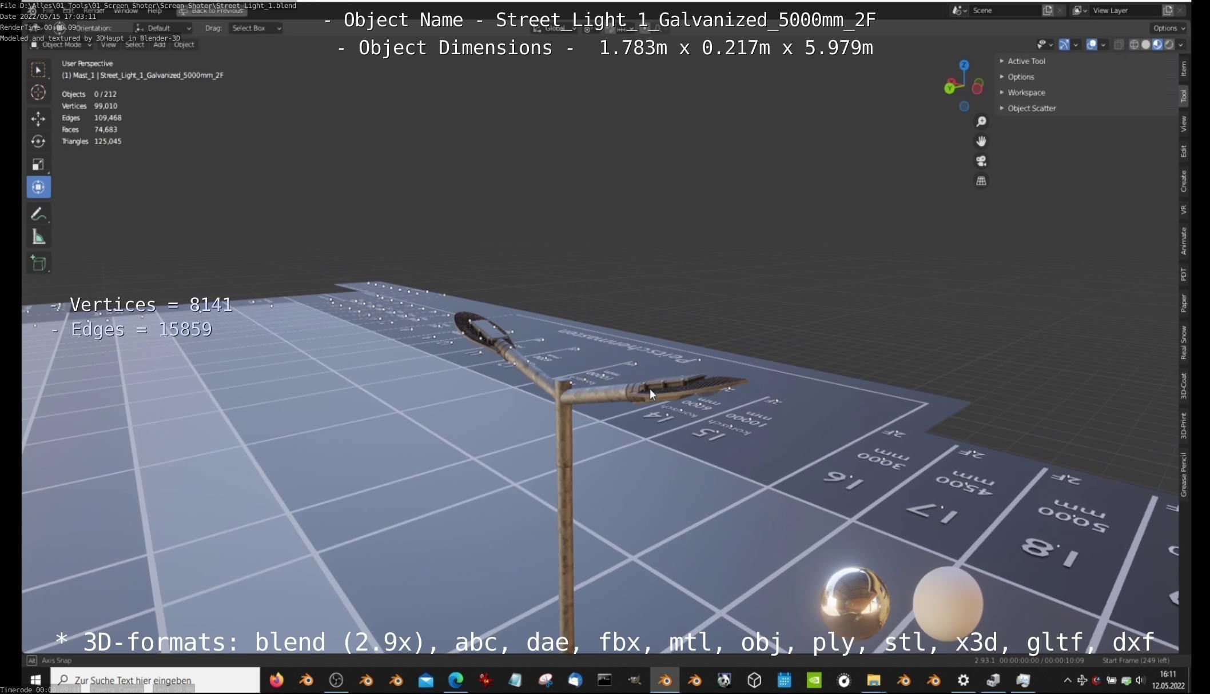The width and height of the screenshot is (1210, 694).
Task: Switch perspective/orthographic with grid gizmo
Action: (x=981, y=181)
